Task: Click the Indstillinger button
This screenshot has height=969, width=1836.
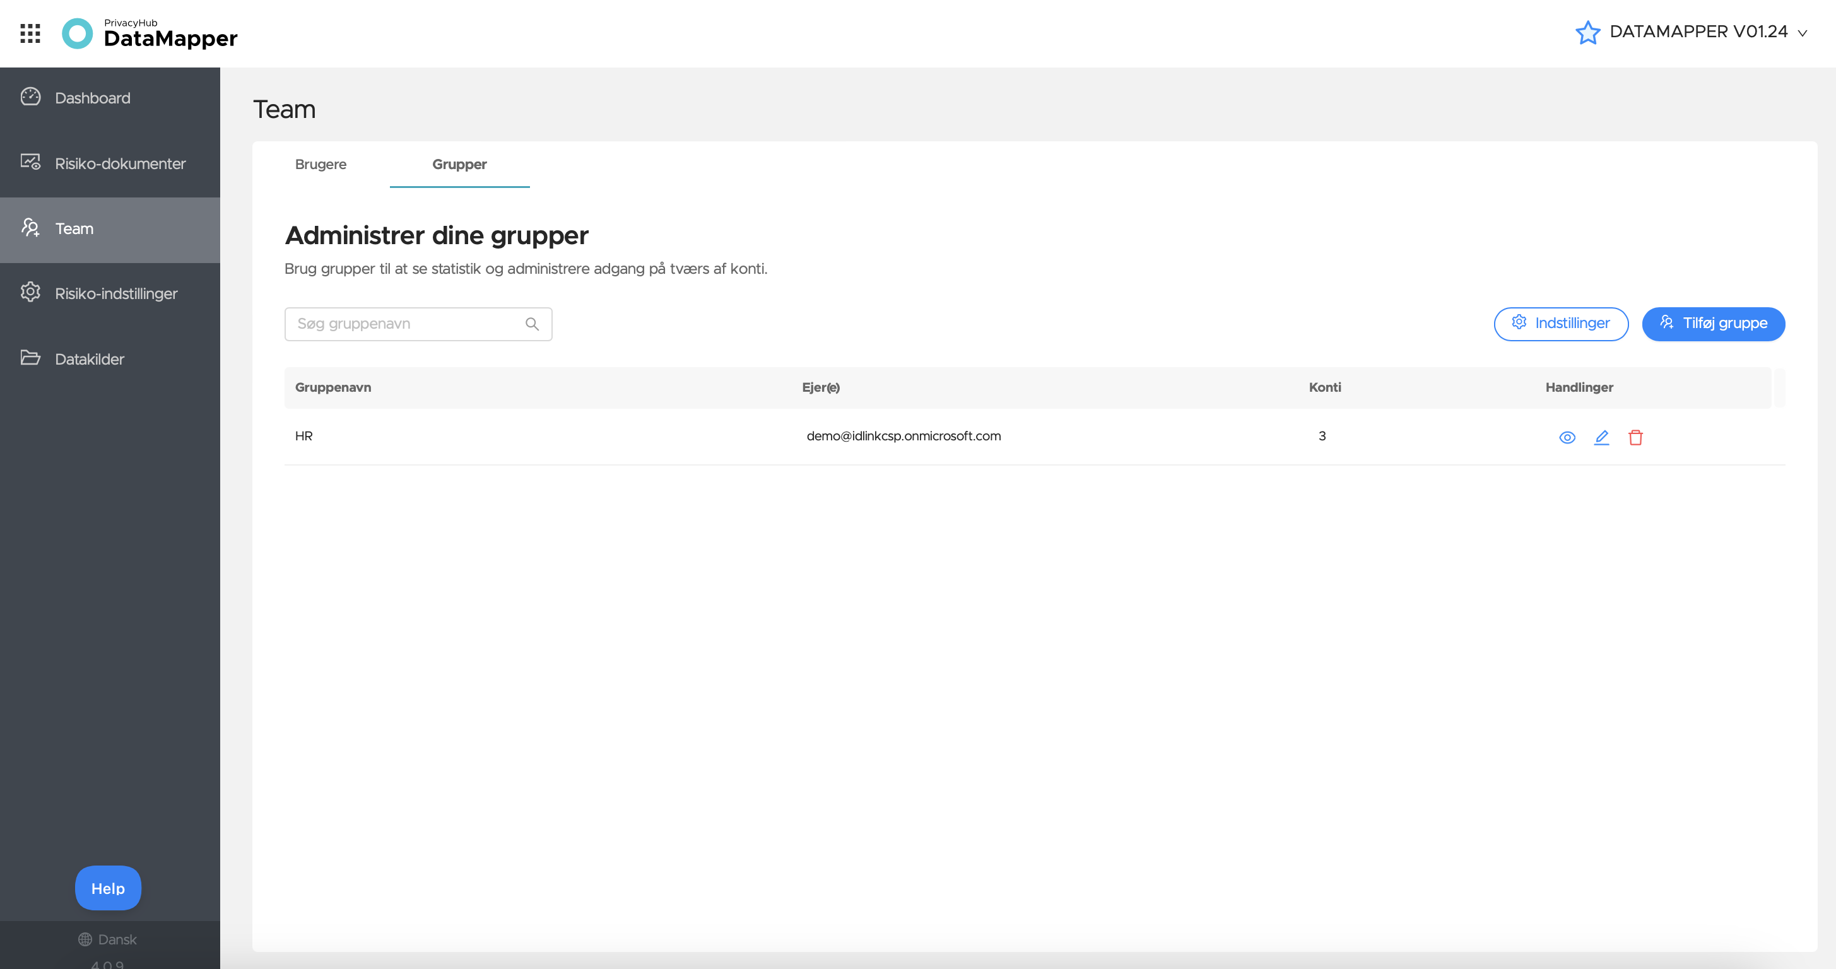Action: coord(1561,324)
